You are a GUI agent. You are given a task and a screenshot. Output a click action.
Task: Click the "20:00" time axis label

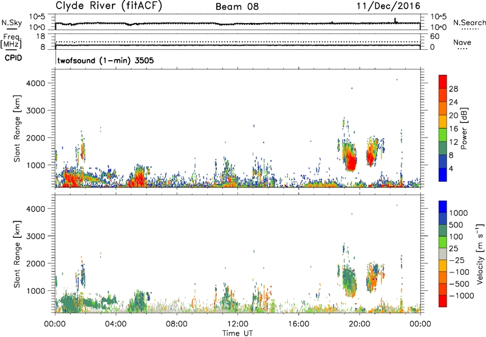[360, 324]
